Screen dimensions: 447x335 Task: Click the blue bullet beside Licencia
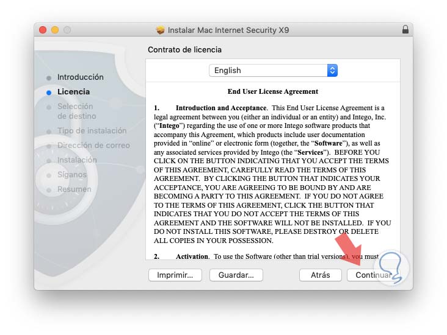[x=49, y=93]
